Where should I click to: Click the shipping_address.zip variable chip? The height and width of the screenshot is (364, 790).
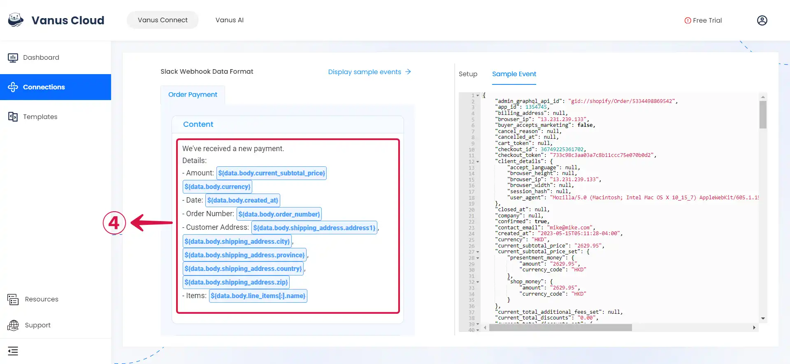point(236,282)
